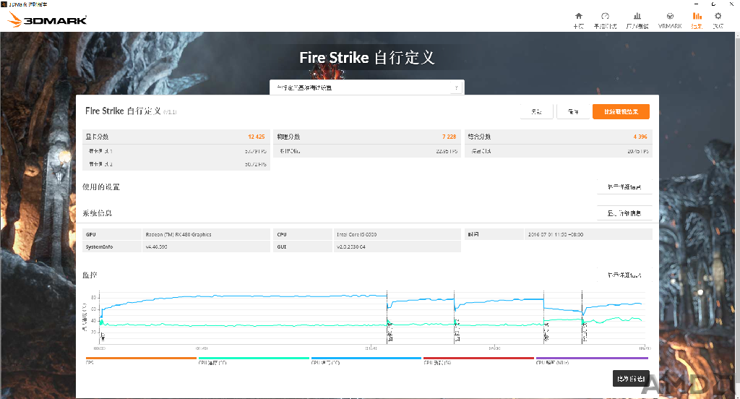Click the Fire Strike 自行定义 panel title
Screen dimensions: 740x399
[x=123, y=111]
